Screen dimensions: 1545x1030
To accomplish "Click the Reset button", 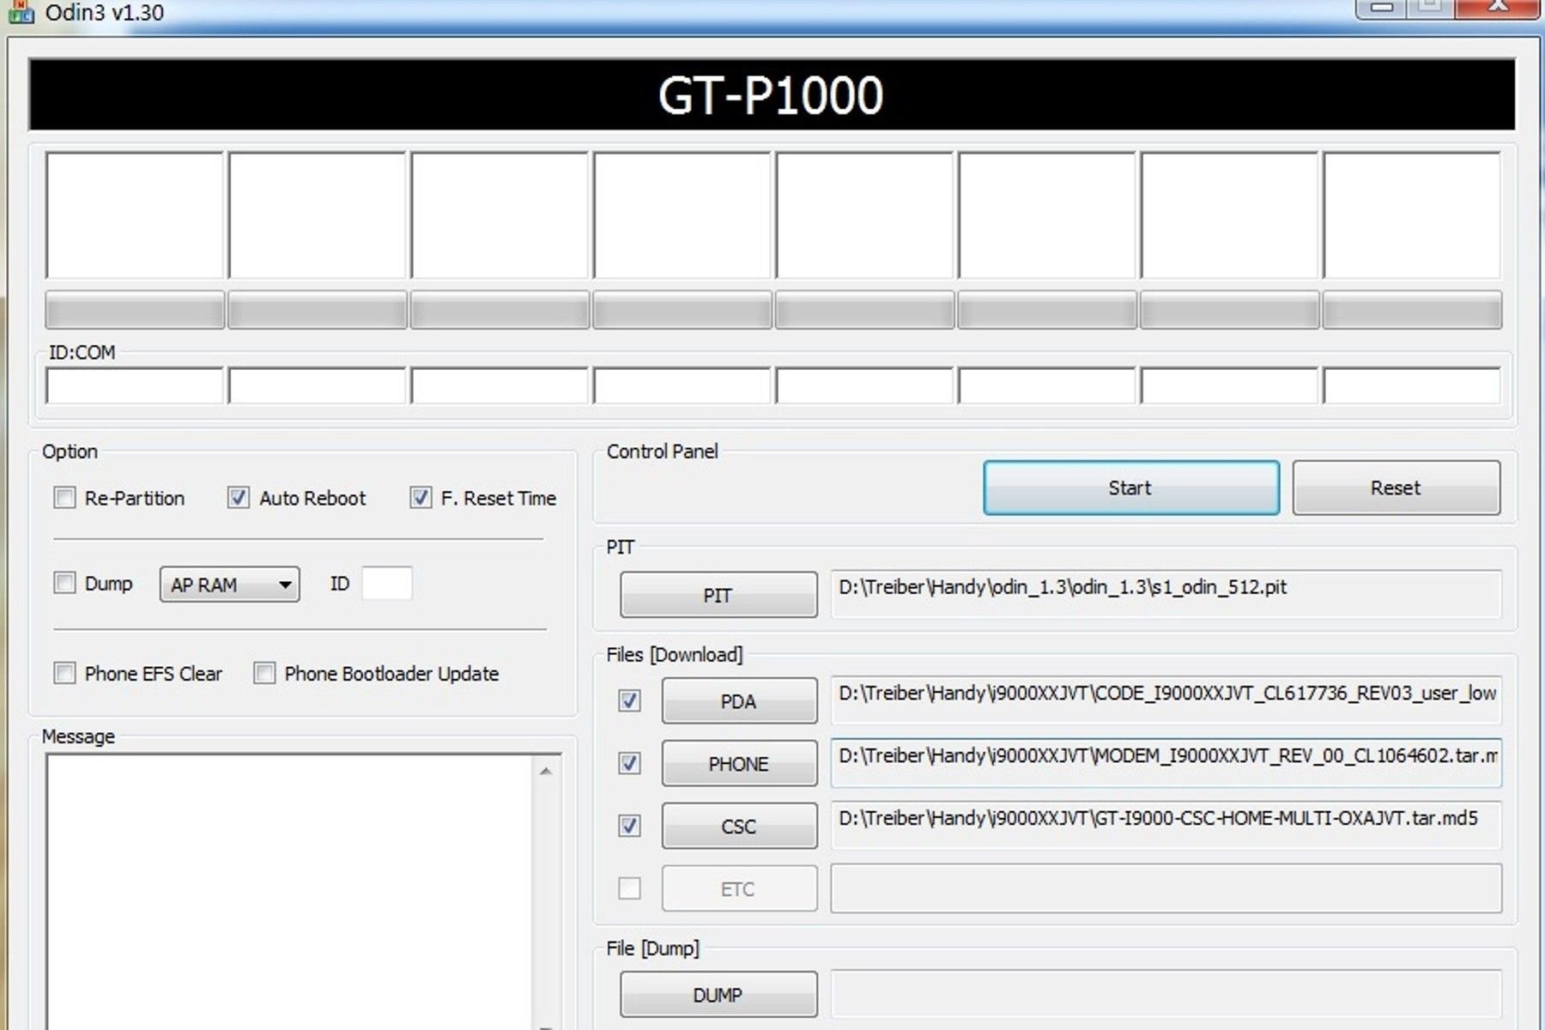I will coord(1397,488).
